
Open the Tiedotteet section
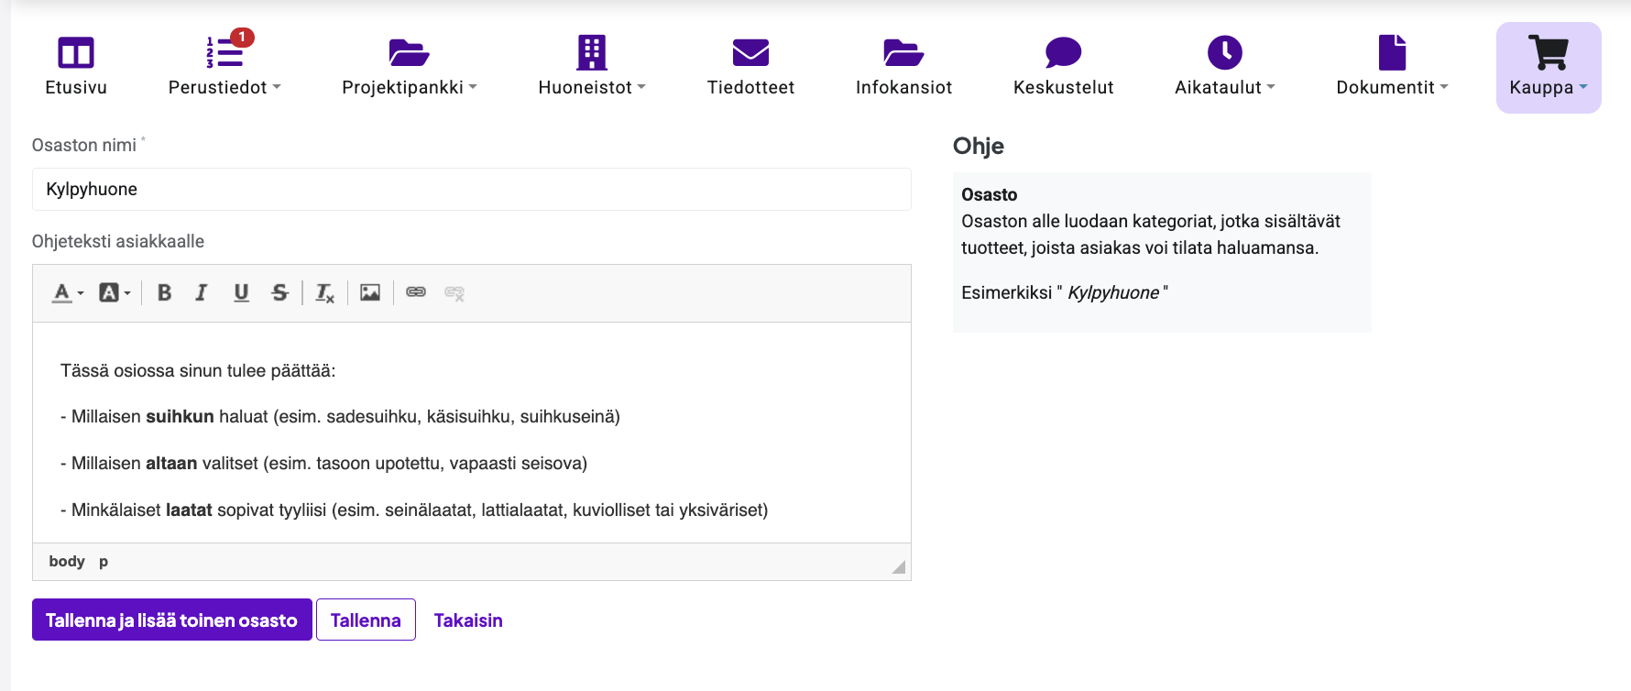pos(750,68)
